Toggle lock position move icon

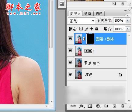pos(92,29)
